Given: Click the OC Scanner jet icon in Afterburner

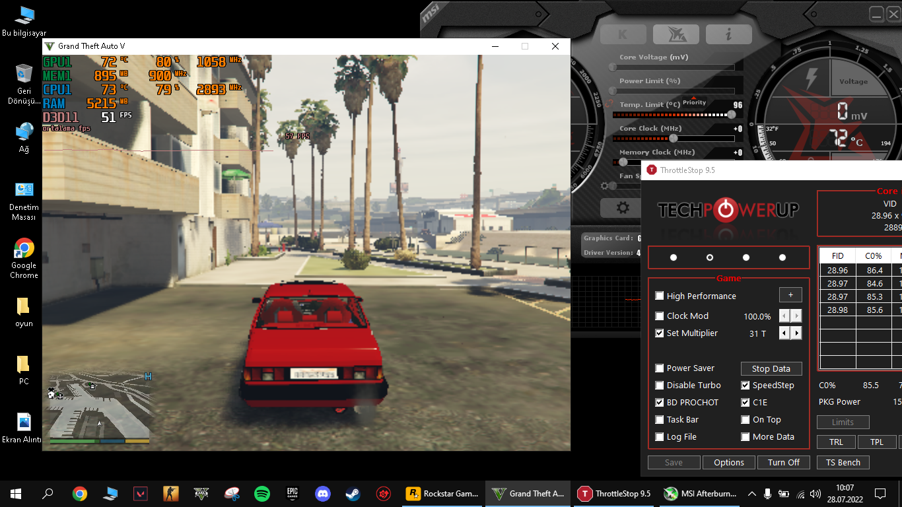Looking at the screenshot, I should [x=676, y=34].
